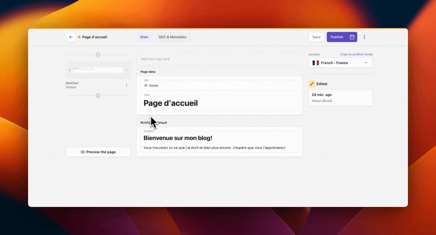
Task: Open the 28 min. ago version by Alison Brunk
Action: [x=340, y=98]
